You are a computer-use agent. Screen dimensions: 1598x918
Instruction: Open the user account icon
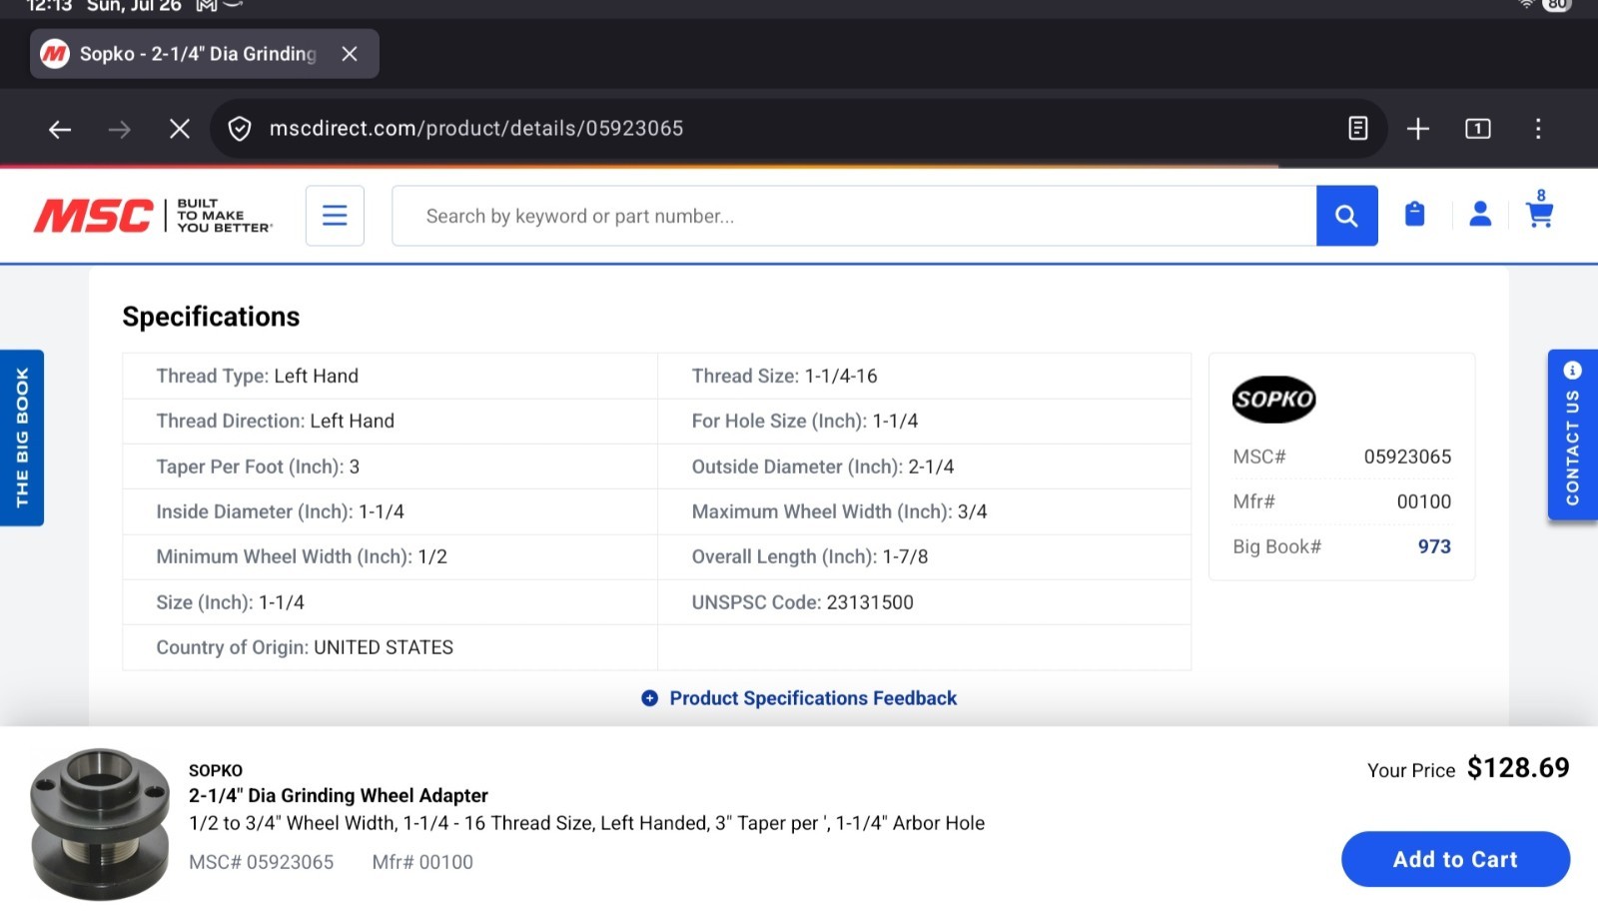point(1480,214)
